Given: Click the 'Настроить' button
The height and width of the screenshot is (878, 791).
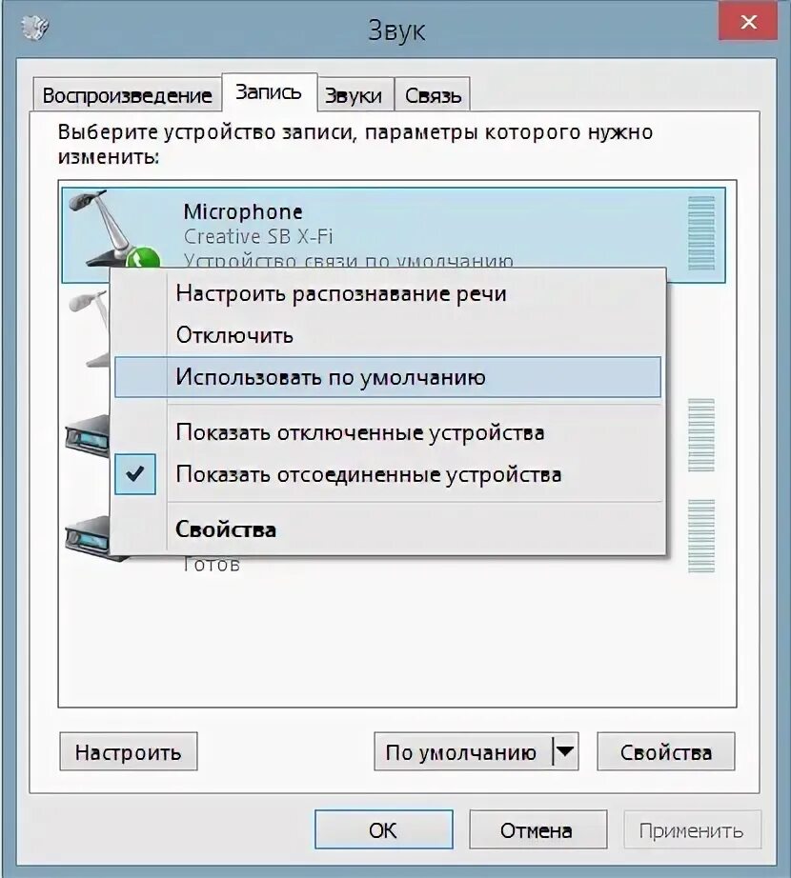Looking at the screenshot, I should (129, 751).
